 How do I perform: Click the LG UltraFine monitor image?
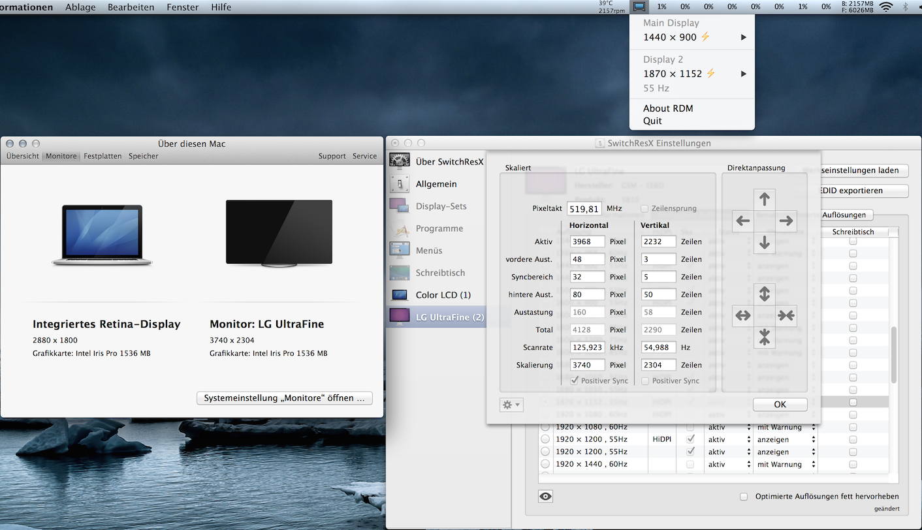279,233
